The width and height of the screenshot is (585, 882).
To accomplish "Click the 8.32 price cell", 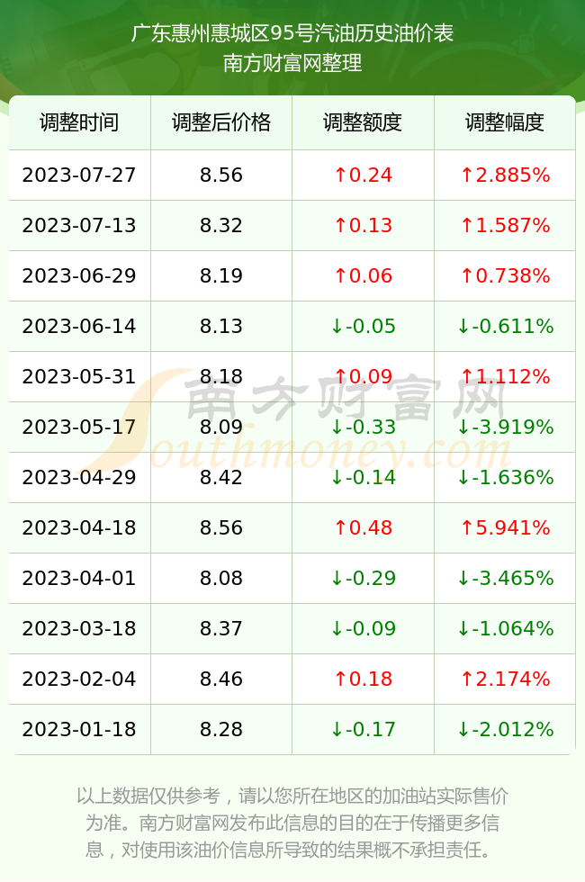I will click(221, 226).
